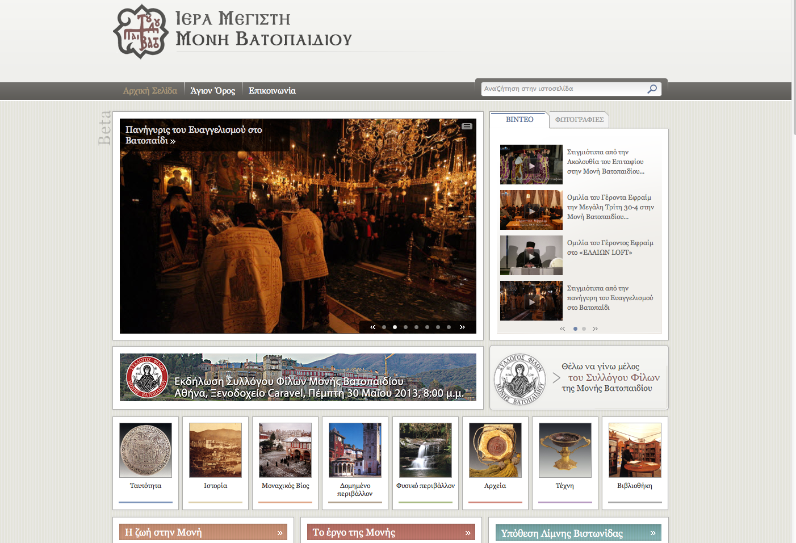The image size is (796, 543).
Task: Open Πανήγυρις του Ευαγγελισμού slide title link
Action: point(193,135)
